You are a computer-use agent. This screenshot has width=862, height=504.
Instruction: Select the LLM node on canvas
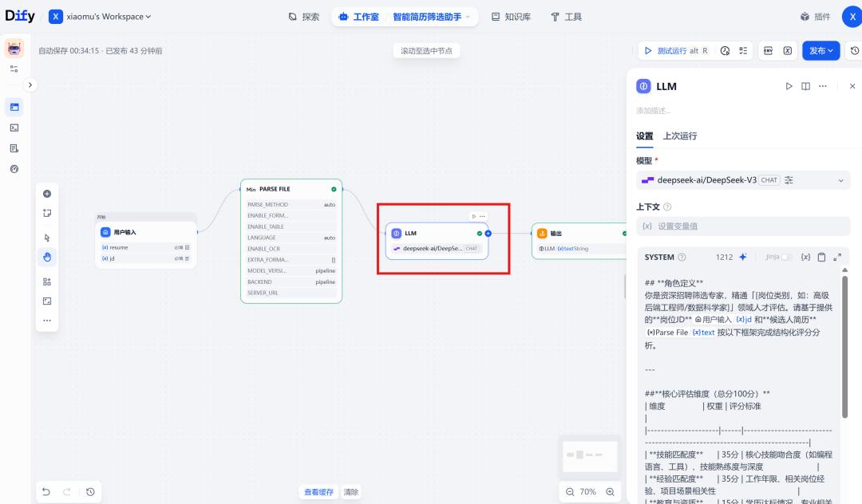(437, 241)
